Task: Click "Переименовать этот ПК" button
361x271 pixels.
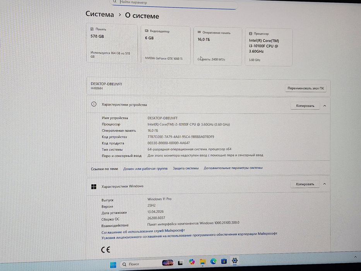Action: [306, 88]
